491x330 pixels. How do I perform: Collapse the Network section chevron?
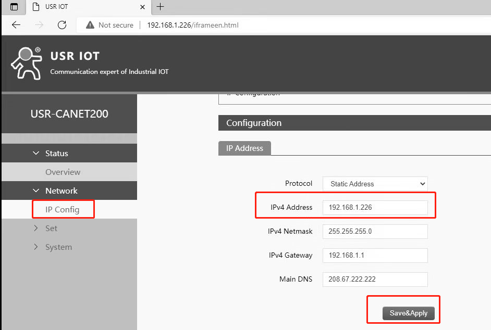pos(36,191)
